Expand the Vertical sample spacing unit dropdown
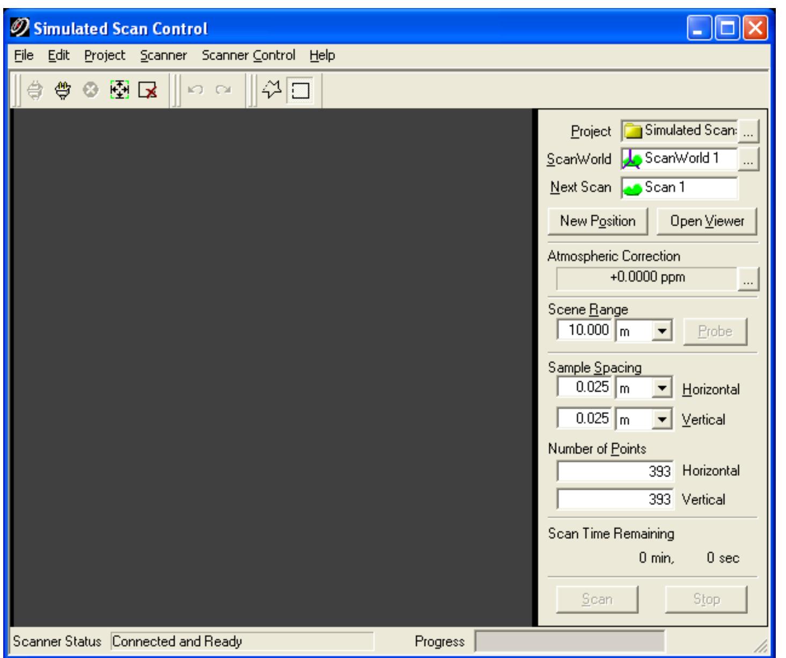The width and height of the screenshot is (786, 658). [x=662, y=419]
